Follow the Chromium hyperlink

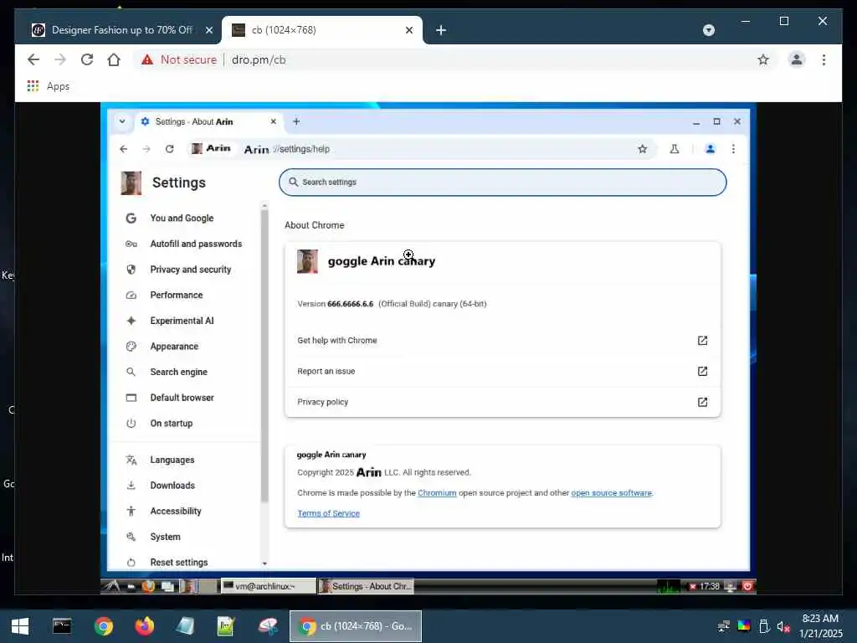point(437,492)
